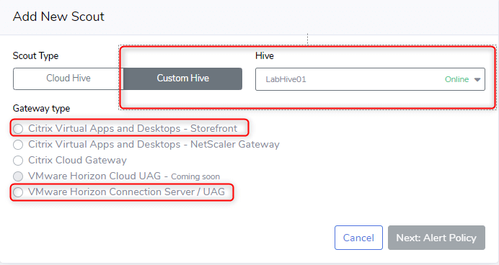The image size is (499, 265).
Task: Click the Hive field label
Action: pyautogui.click(x=265, y=56)
